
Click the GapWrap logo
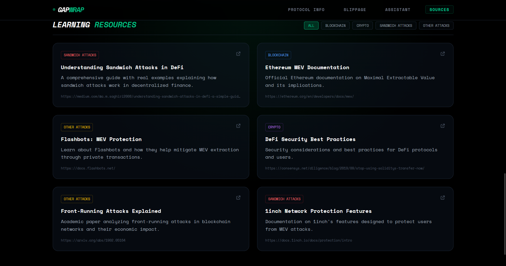(x=69, y=10)
